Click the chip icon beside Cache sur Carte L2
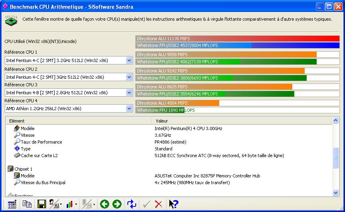This screenshot has height=212, width=345. 17,156
